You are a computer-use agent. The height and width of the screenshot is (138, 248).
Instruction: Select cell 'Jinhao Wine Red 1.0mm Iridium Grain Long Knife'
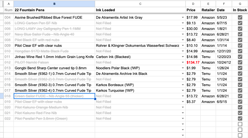click(54, 57)
